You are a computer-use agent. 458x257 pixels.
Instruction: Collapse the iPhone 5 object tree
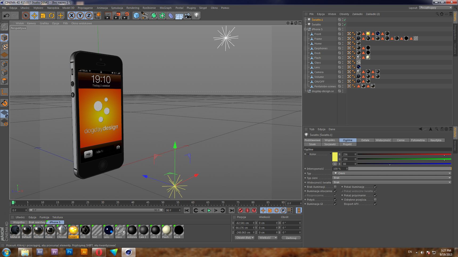click(x=305, y=29)
